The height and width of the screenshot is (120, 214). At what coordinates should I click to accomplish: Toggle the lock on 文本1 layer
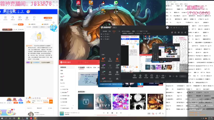point(103,34)
